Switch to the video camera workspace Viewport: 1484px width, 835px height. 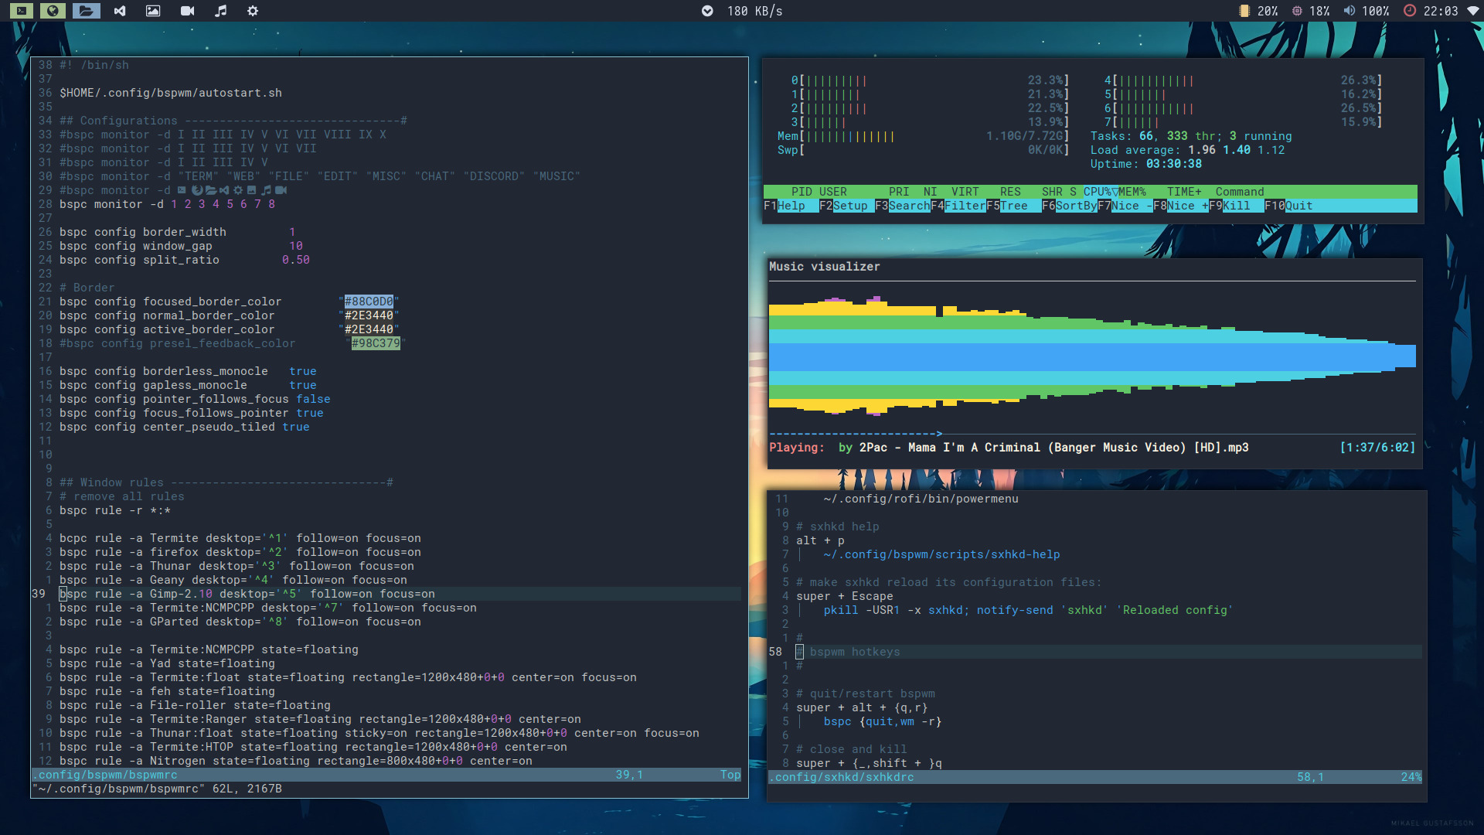point(187,11)
